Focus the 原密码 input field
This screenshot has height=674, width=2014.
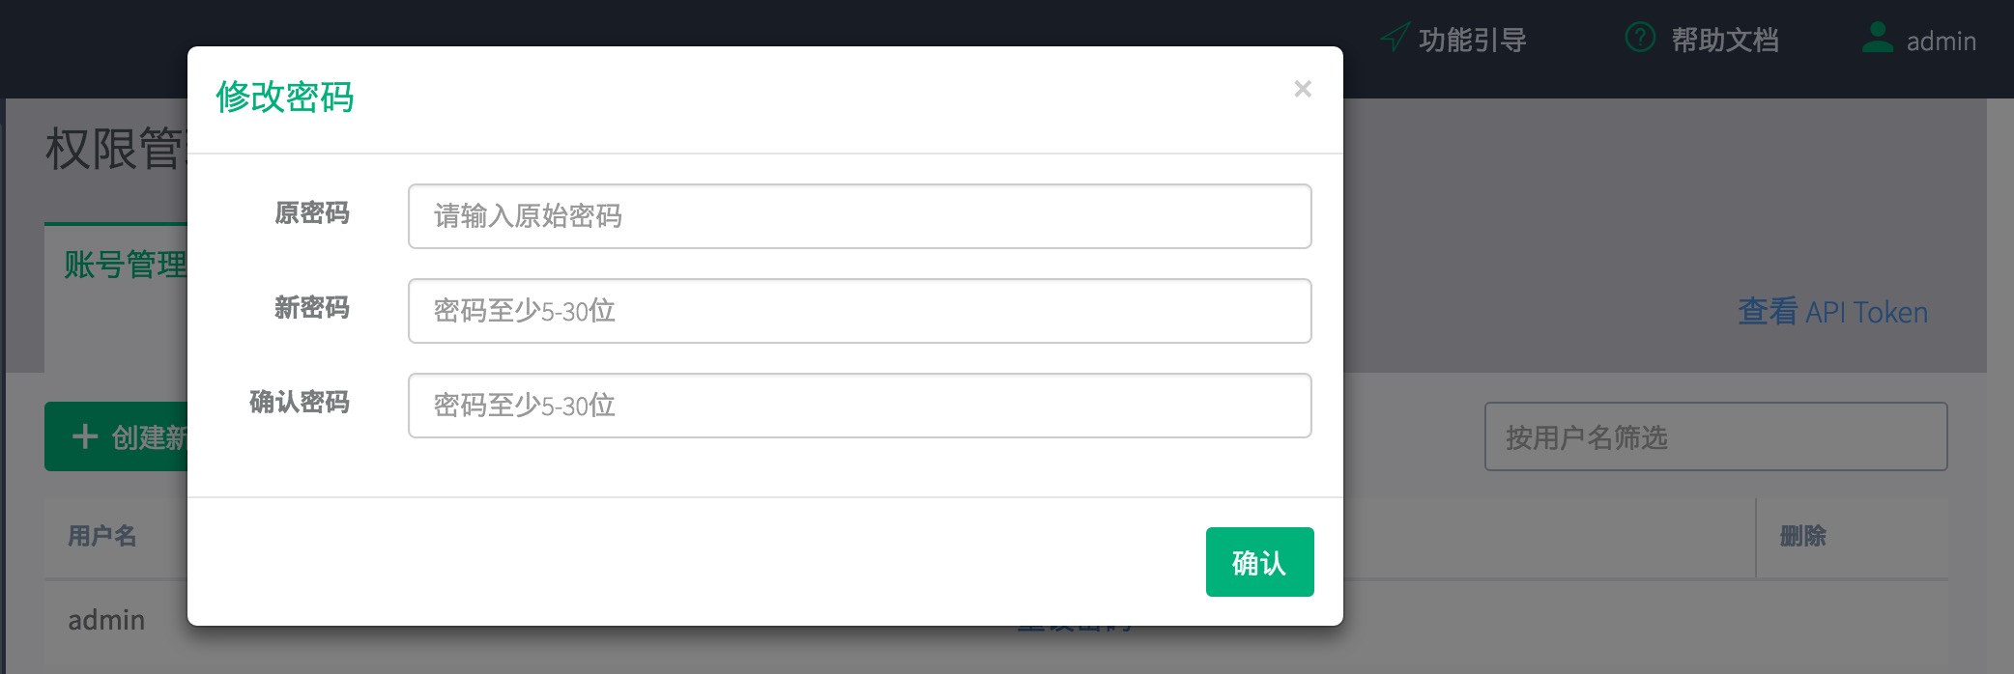pyautogui.click(x=860, y=216)
